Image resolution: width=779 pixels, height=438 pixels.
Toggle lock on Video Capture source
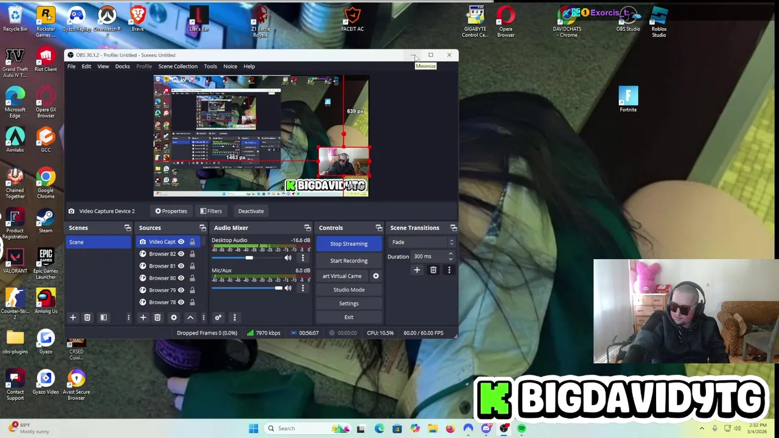192,242
